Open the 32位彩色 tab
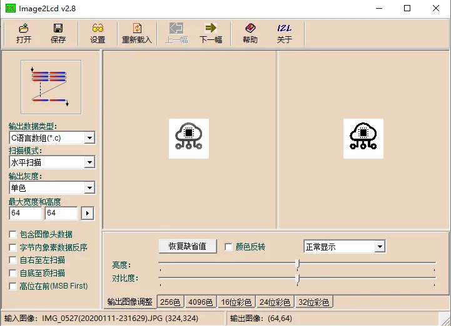 click(314, 302)
